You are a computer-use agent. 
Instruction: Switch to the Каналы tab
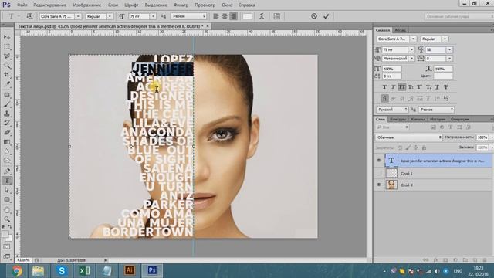pos(418,119)
